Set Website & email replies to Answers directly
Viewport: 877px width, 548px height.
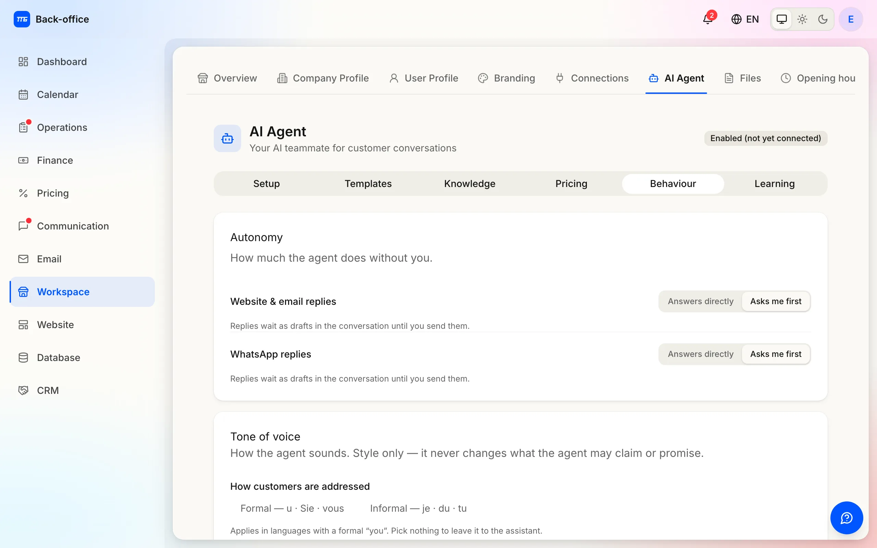701,301
